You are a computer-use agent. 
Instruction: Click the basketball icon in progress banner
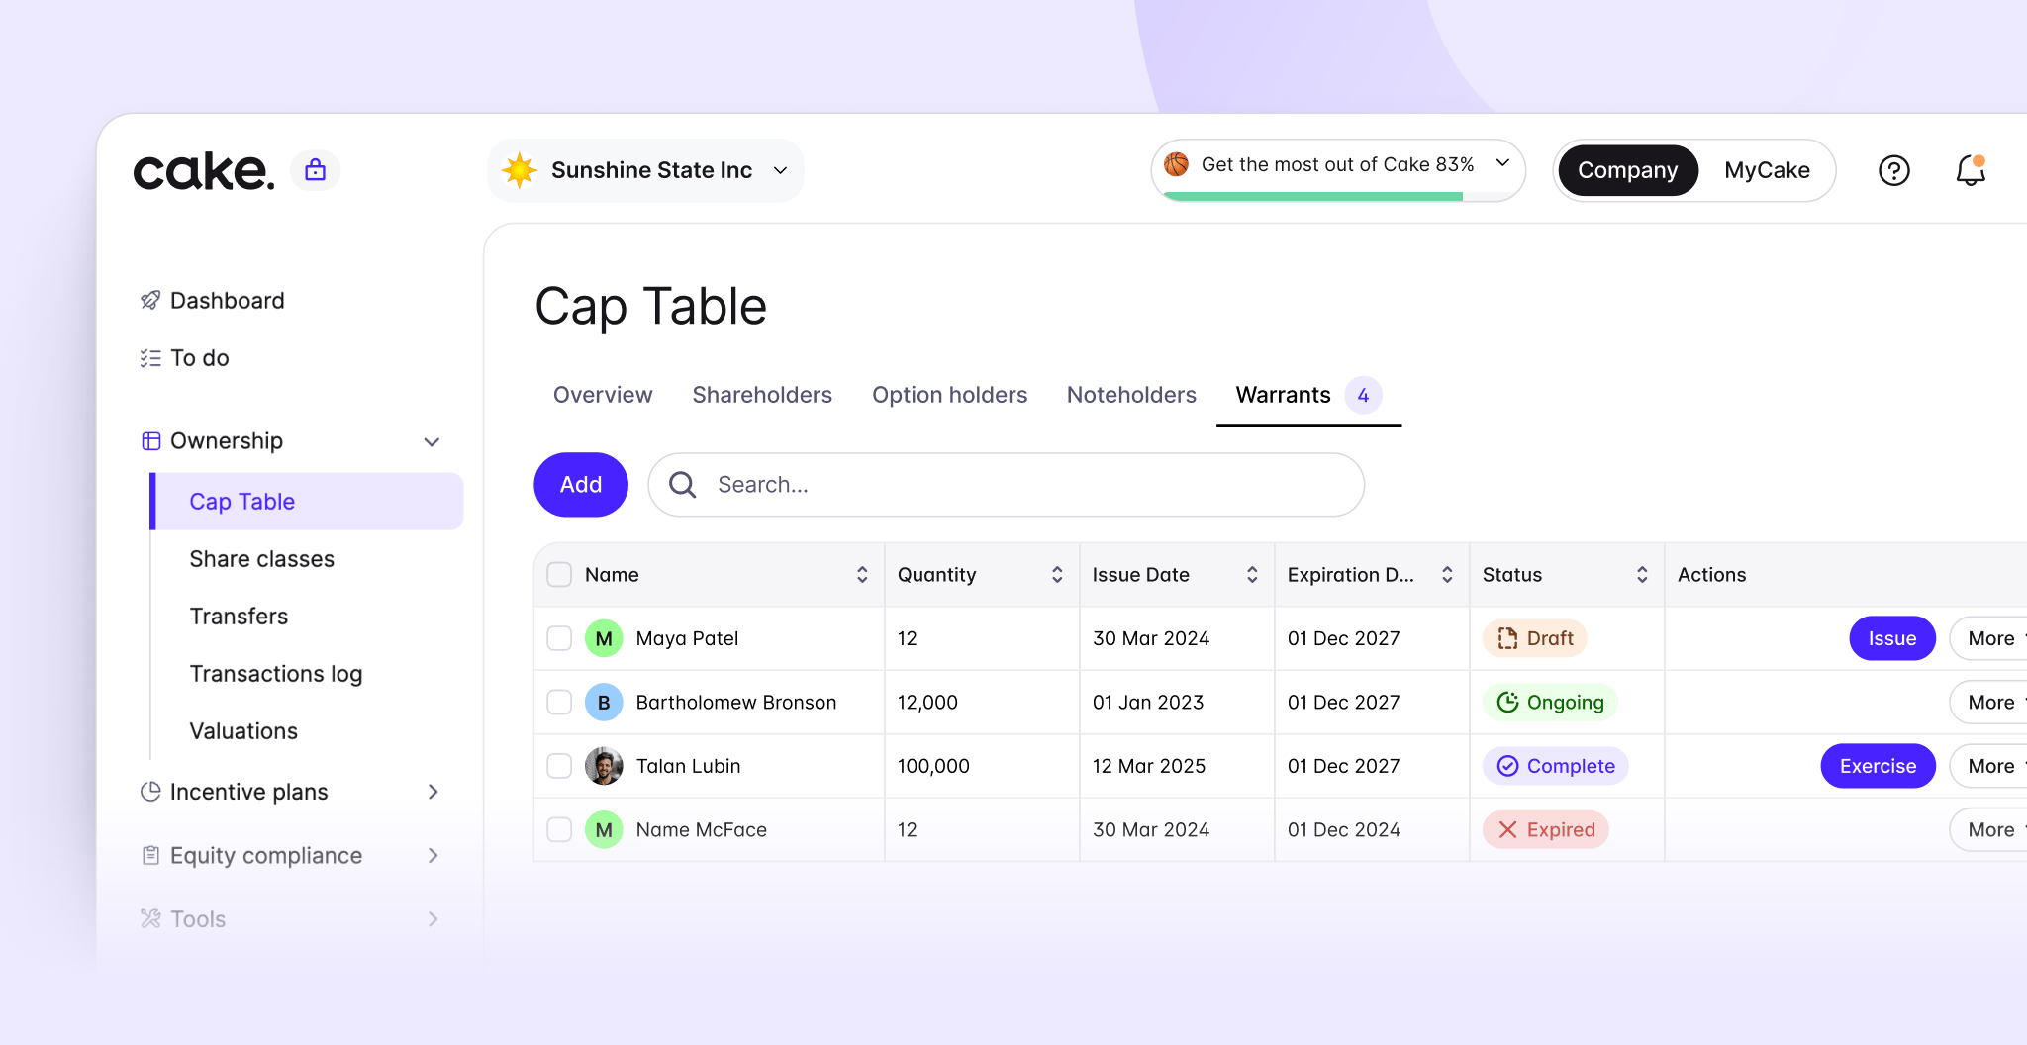click(1176, 164)
